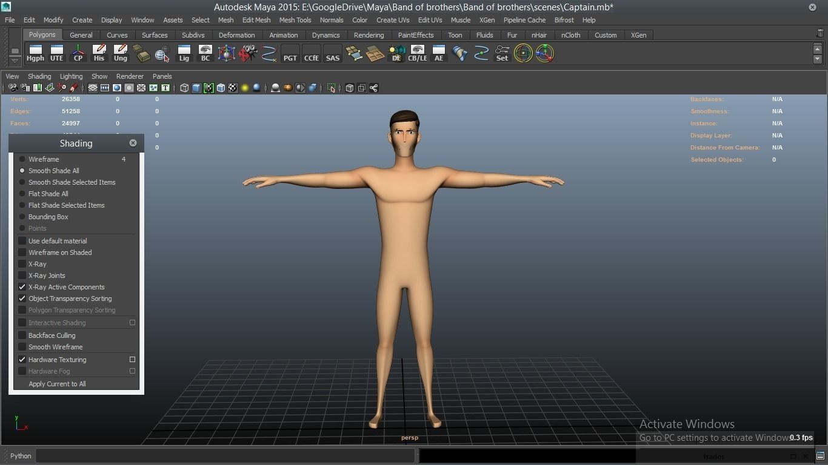The width and height of the screenshot is (828, 465).
Task: Uncheck X-Ray Active Components
Action: coord(22,287)
